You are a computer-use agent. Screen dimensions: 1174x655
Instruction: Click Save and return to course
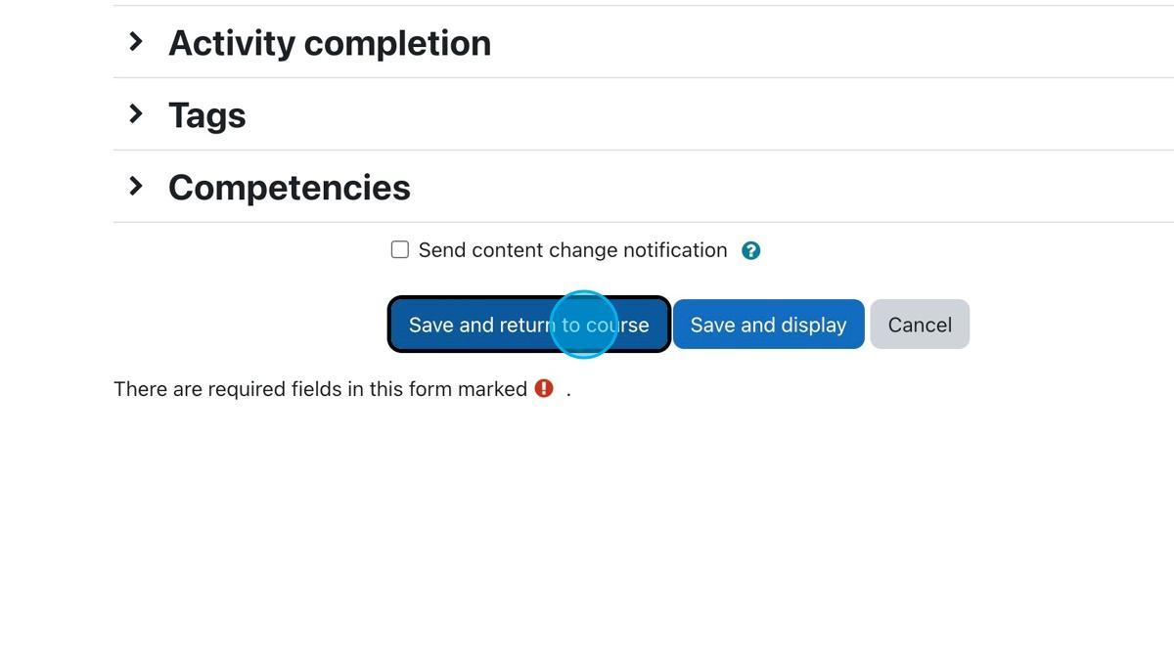528,324
